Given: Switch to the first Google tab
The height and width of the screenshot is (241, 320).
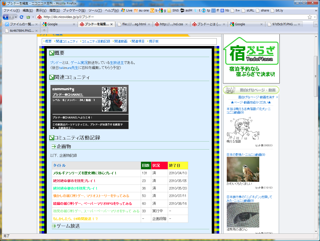Looking at the screenshot, I should (x=59, y=24).
